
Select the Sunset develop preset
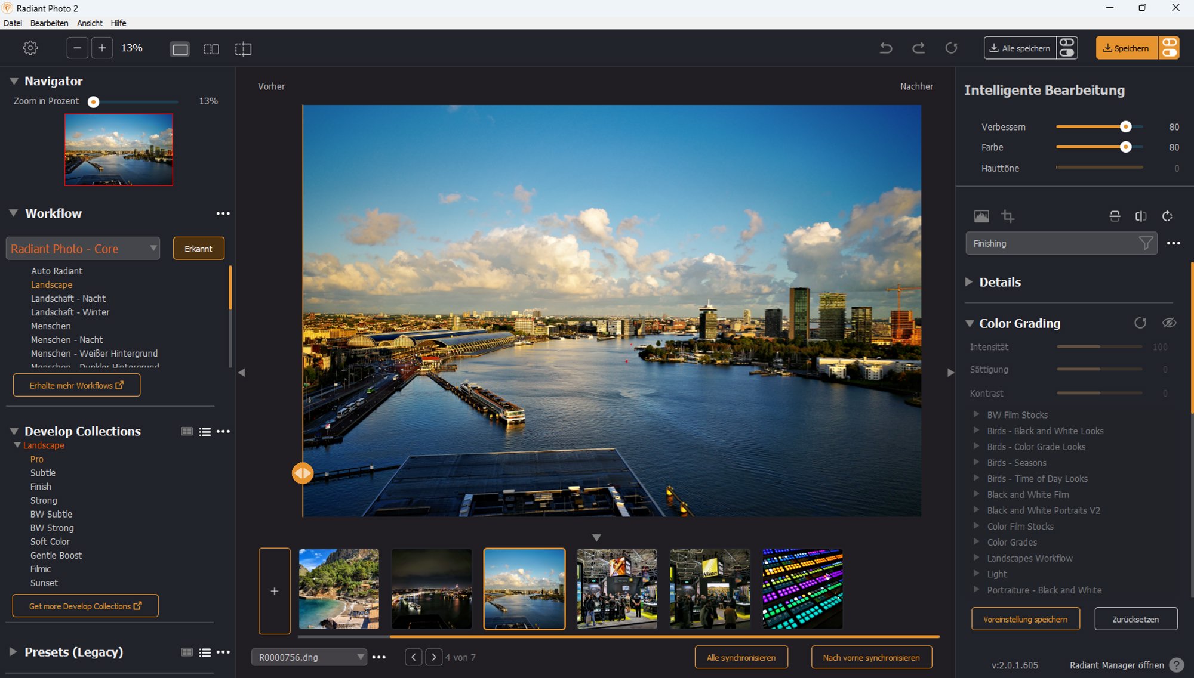(x=44, y=583)
